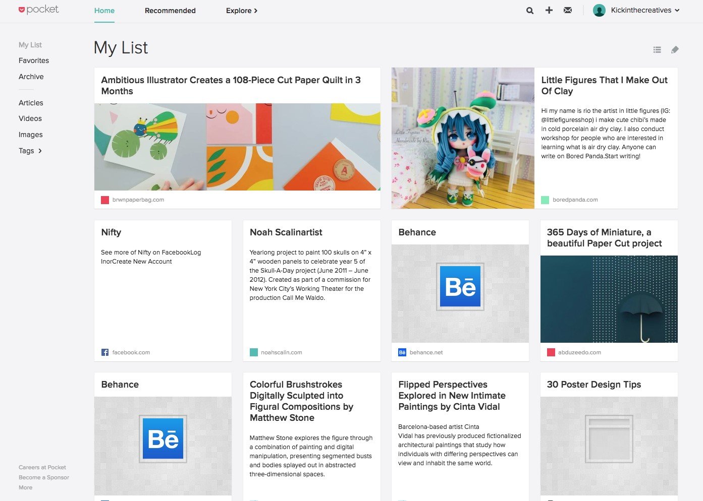The image size is (703, 501).
Task: Open the facebook.com source link
Action: click(131, 352)
